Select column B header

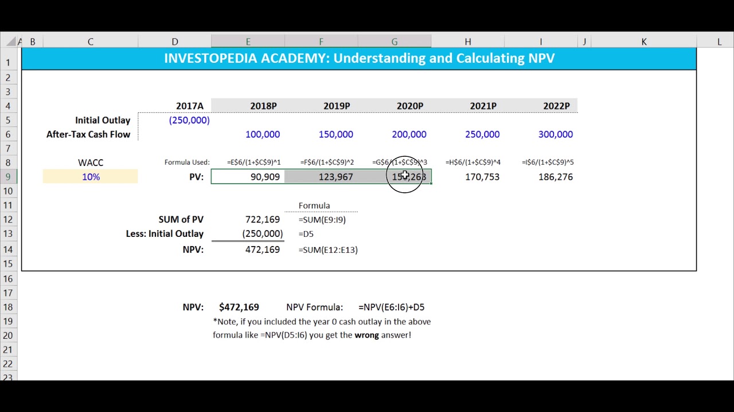point(32,42)
